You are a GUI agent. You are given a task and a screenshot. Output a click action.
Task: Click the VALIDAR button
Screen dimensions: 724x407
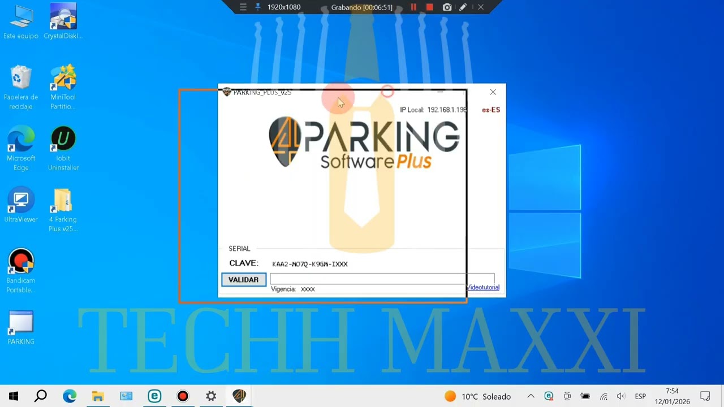(244, 280)
